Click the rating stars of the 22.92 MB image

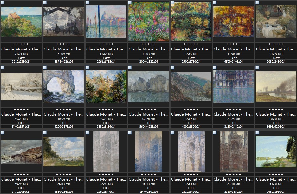(x=106, y=174)
